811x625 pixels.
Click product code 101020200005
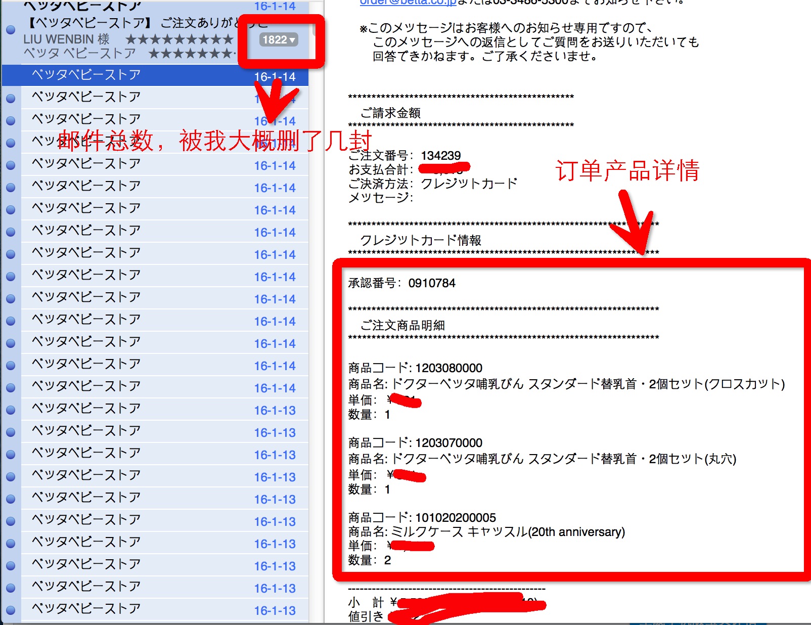(456, 517)
